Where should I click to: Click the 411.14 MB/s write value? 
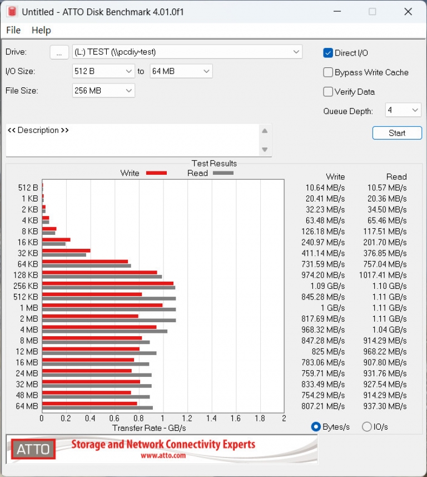point(323,253)
